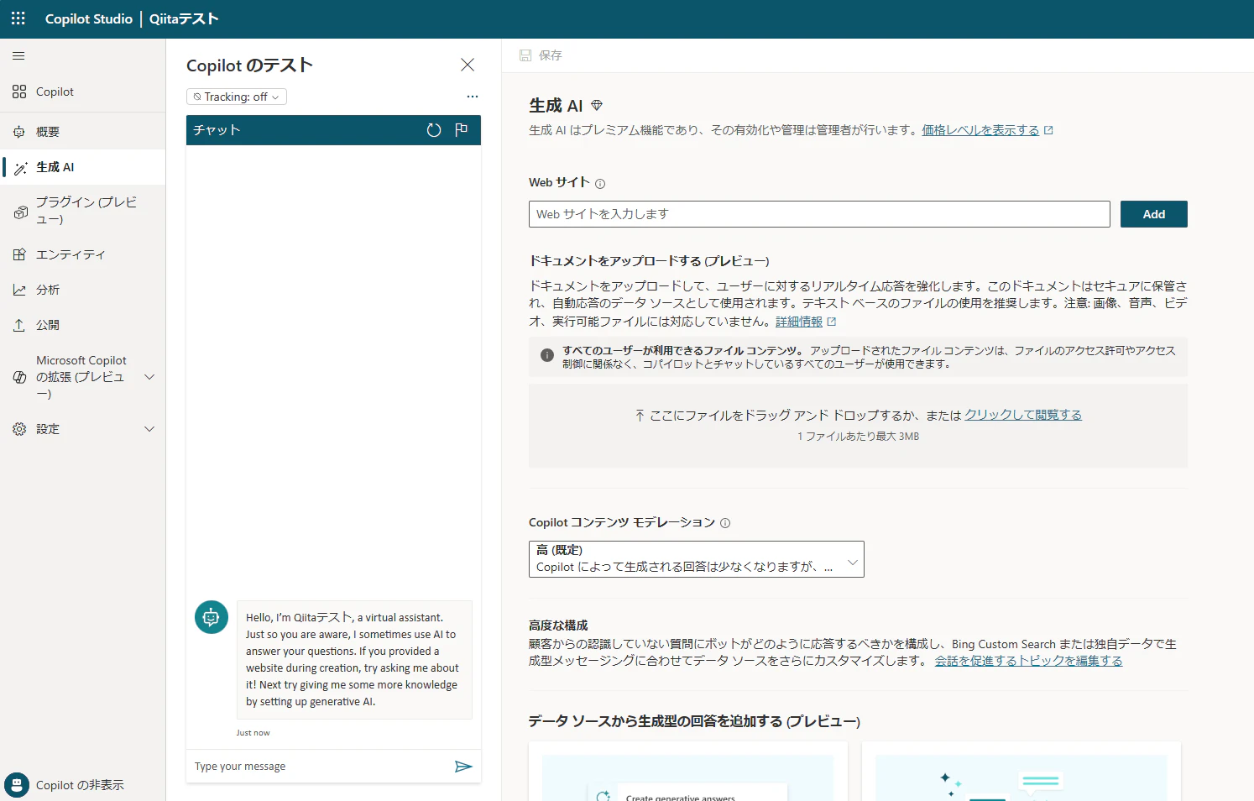The image size is (1254, 801).
Task: Click the flag icon in chat header
Action: pos(462,129)
